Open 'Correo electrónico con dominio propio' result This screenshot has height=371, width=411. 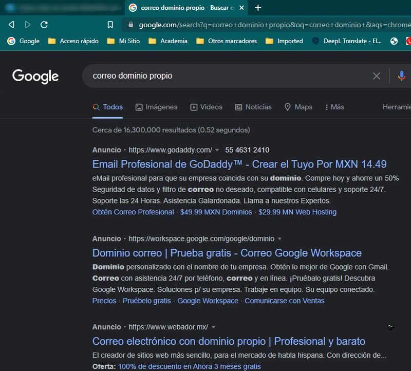(x=229, y=341)
